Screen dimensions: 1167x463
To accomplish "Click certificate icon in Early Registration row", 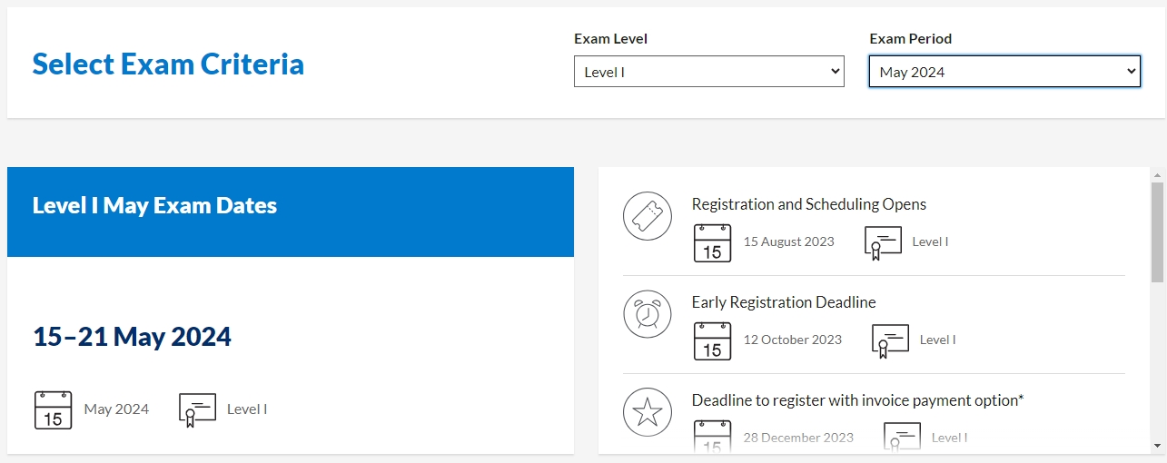I will 890,340.
